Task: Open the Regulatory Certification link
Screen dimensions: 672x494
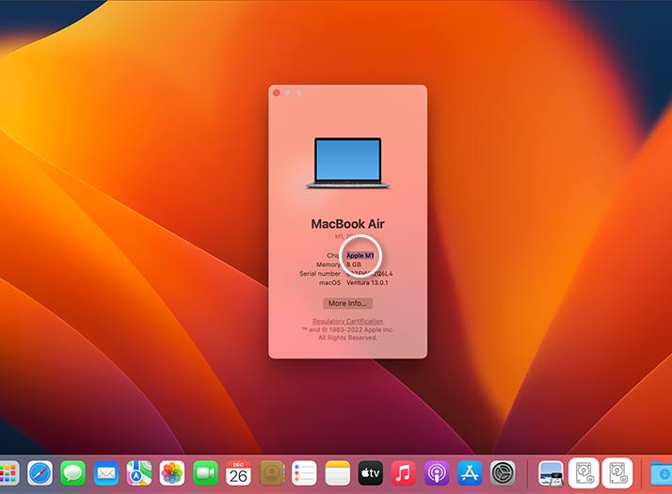Action: point(347,321)
